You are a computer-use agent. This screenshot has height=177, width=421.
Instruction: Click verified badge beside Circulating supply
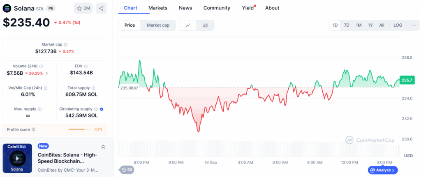click(102, 109)
